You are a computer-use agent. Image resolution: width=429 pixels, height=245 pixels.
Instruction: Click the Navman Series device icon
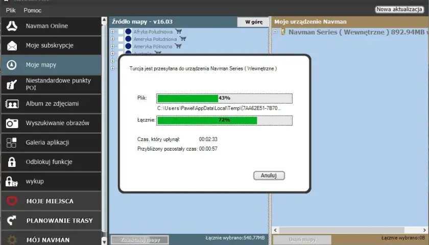point(283,32)
